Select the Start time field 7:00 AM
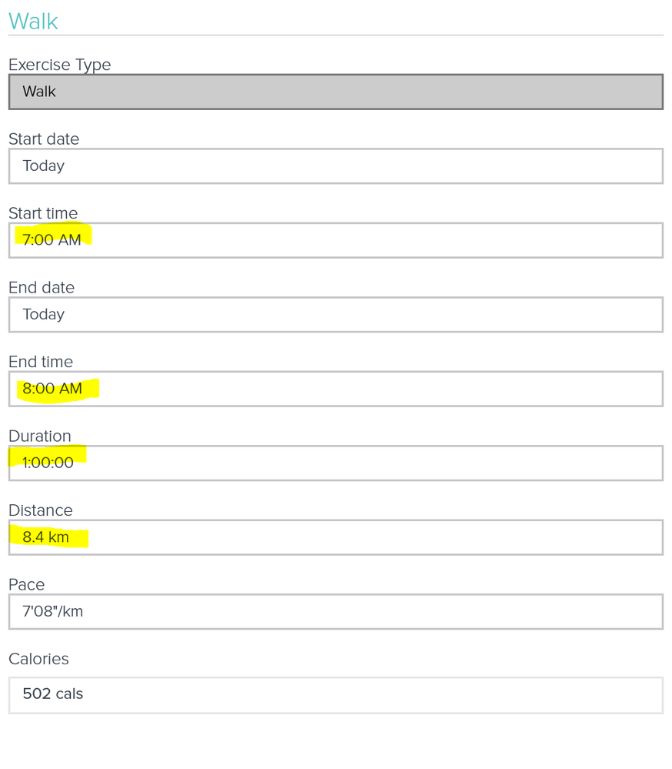The width and height of the screenshot is (672, 769). (x=336, y=240)
